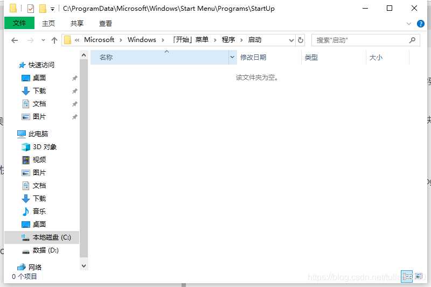Click the pin icon beside pinned 文档
The width and height of the screenshot is (431, 287).
click(x=74, y=104)
